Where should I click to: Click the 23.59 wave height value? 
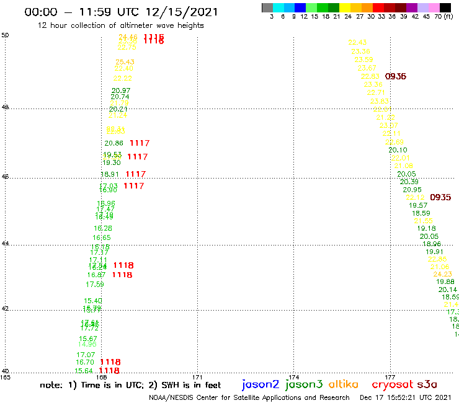point(364,60)
